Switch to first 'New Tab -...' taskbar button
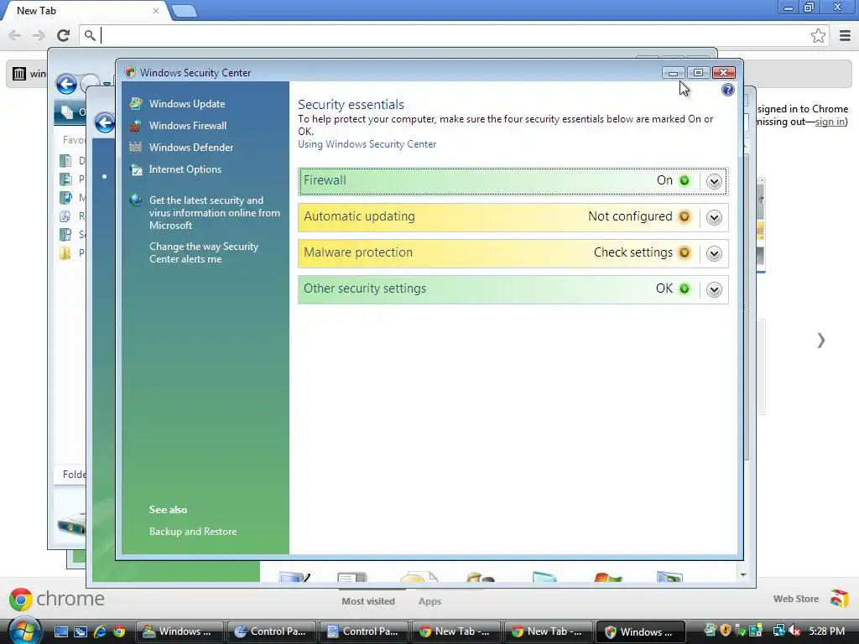The image size is (859, 644). coord(456,631)
